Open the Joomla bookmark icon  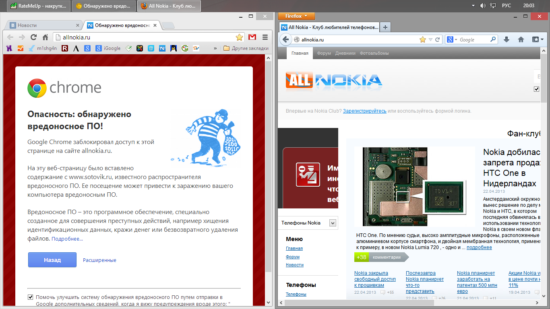(140, 48)
